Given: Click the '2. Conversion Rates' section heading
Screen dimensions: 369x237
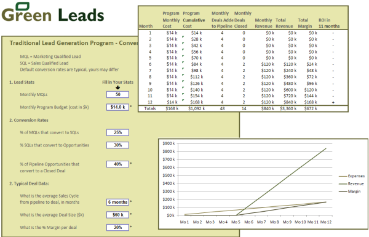Looking at the screenshot, I should pyautogui.click(x=29, y=120).
